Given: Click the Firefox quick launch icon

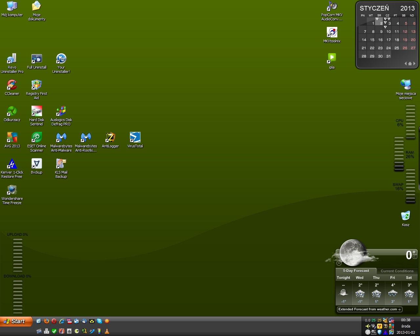Looking at the screenshot, I should click(47, 321).
